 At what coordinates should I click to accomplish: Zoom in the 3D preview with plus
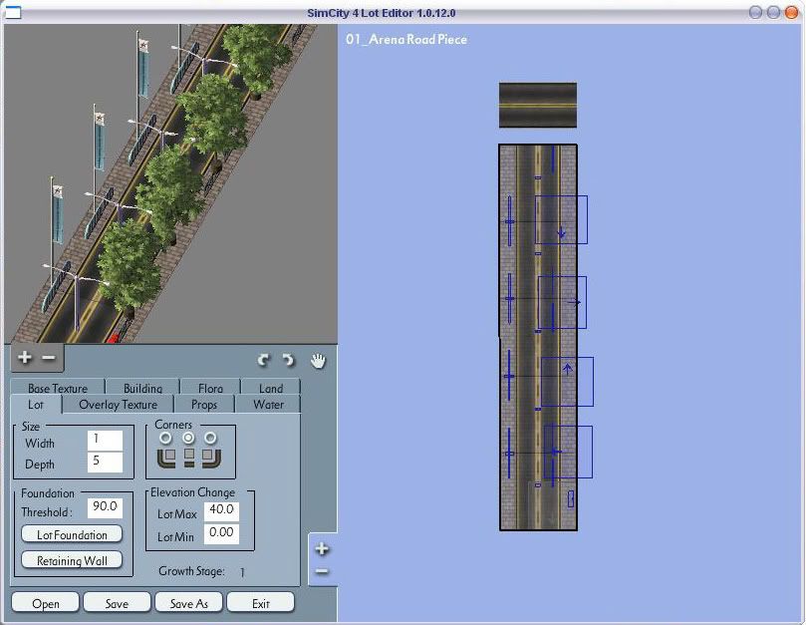(24, 357)
